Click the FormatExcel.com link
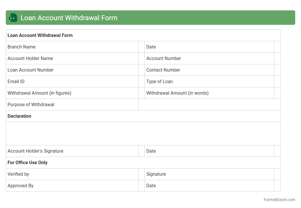 279,200
